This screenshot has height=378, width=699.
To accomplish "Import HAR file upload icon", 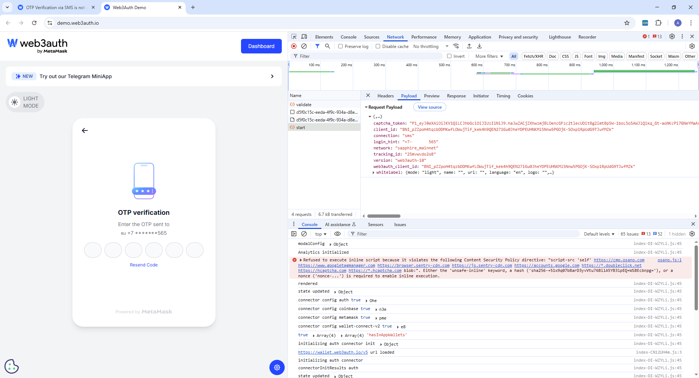I will tap(469, 46).
